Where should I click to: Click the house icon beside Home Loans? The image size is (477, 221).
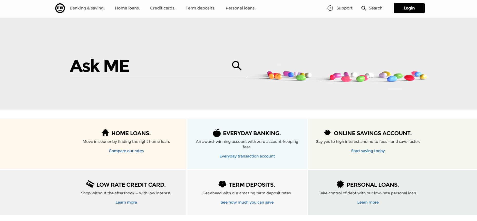pos(105,133)
